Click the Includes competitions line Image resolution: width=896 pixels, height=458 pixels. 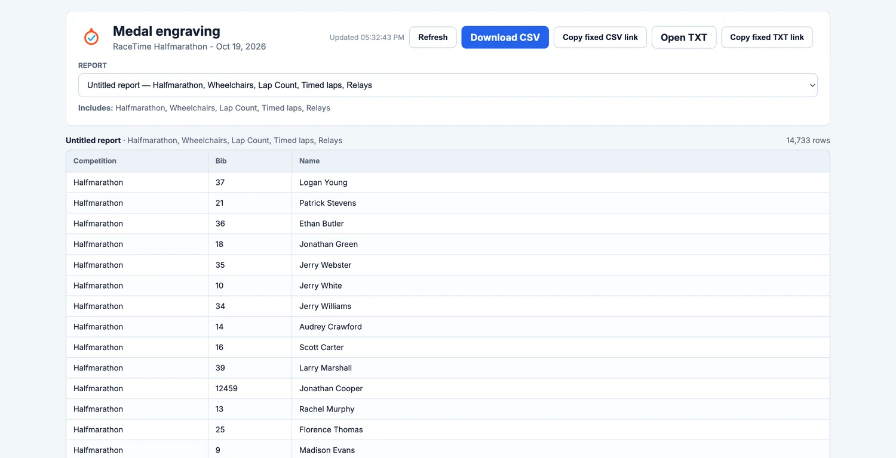coord(204,108)
